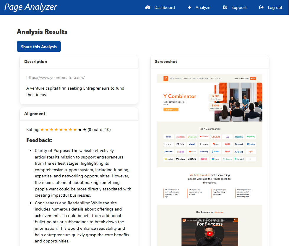Viewport: 289px width, 246px height.
Task: Click the last black rating star
Action: coord(85,130)
